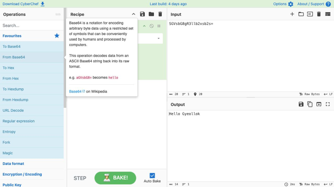
Task: Select the From Hexdump operation
Action: tap(32, 100)
